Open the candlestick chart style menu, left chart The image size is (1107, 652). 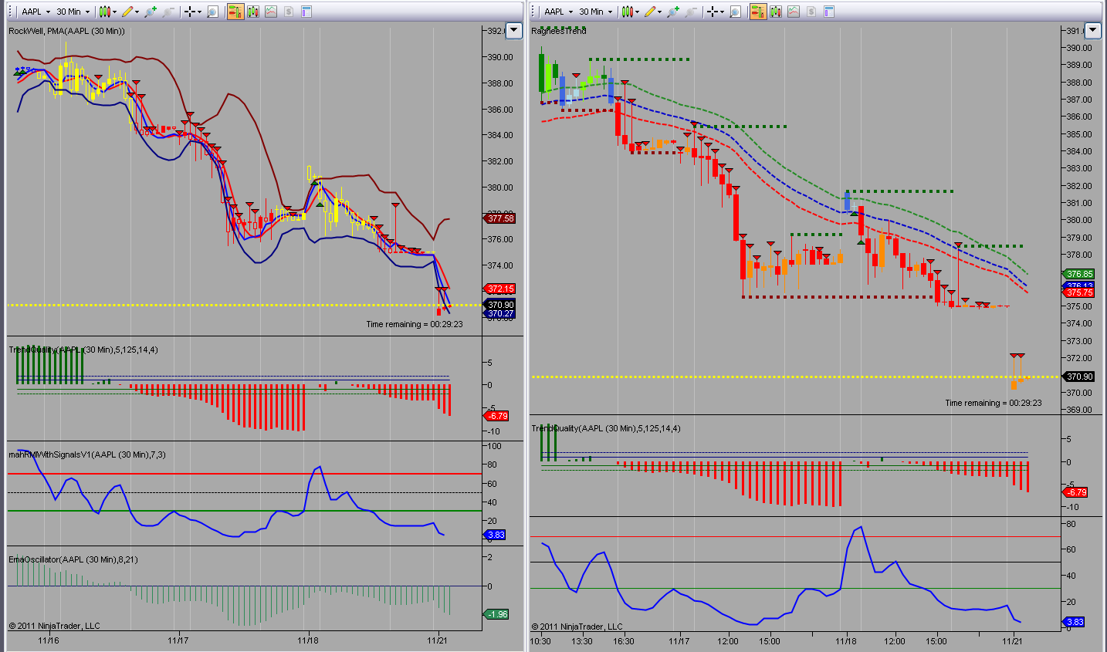109,12
